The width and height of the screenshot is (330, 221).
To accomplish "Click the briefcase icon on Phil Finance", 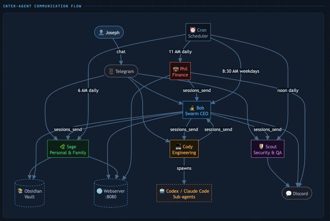I will pos(175,69).
